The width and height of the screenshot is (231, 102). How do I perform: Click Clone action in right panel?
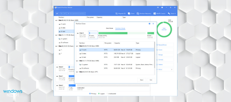(165, 50)
